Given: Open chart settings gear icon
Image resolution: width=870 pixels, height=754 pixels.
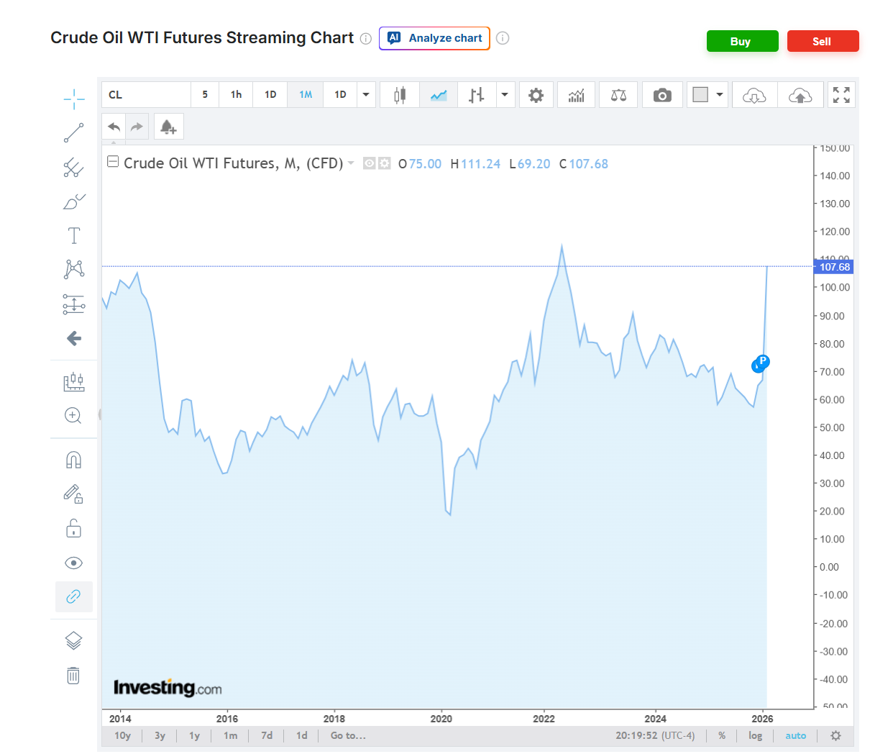Looking at the screenshot, I should pos(536,95).
